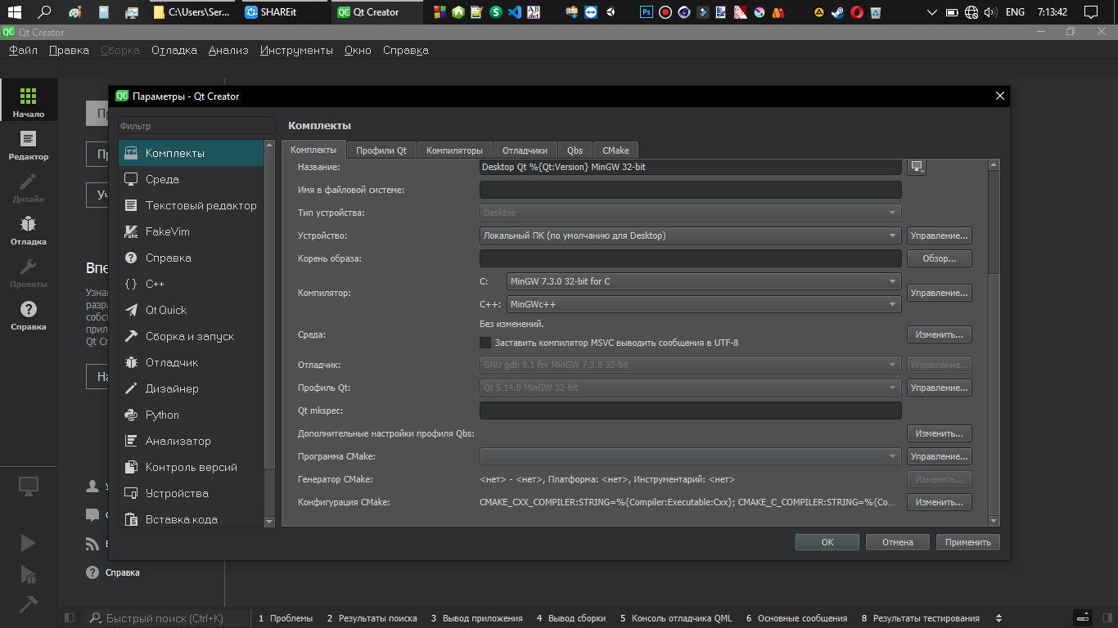Open the Тип устройства Desktop dropdown

click(690, 213)
